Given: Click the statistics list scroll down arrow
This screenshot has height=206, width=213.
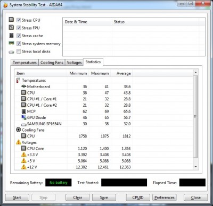Looking at the screenshot, I should tap(195, 167).
